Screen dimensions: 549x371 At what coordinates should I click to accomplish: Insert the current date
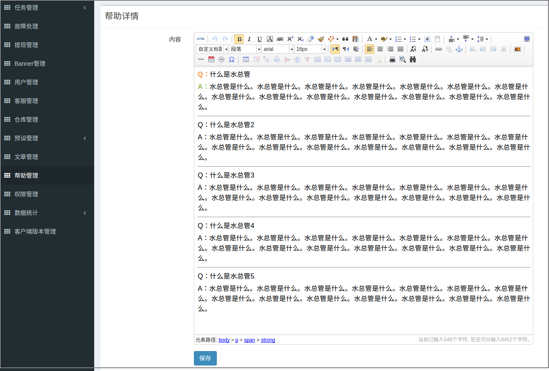(x=211, y=59)
